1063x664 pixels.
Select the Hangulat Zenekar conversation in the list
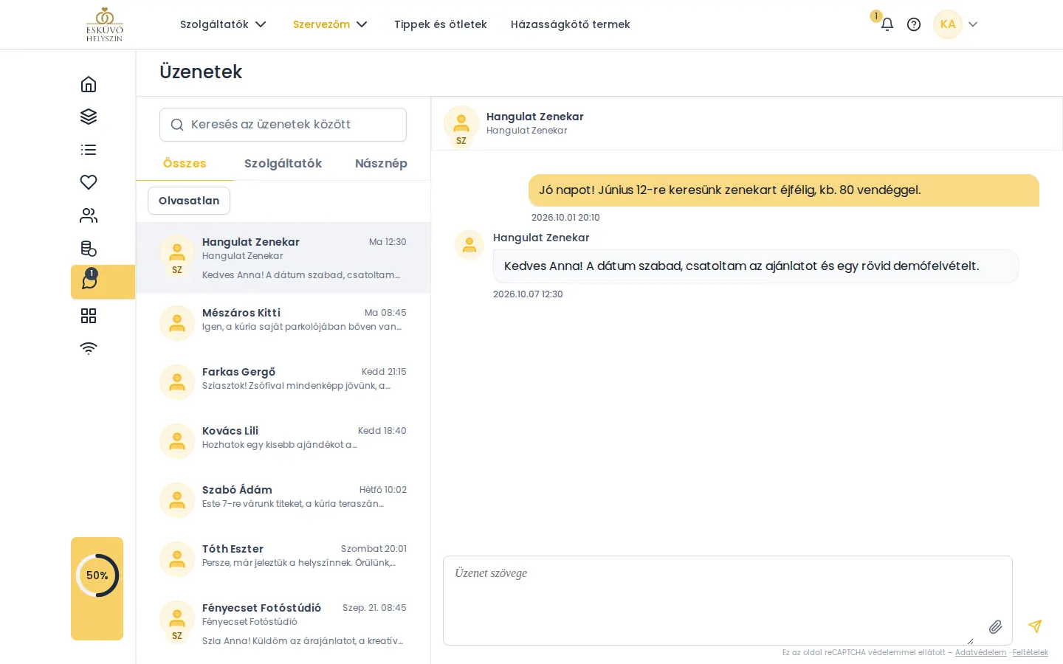point(283,258)
